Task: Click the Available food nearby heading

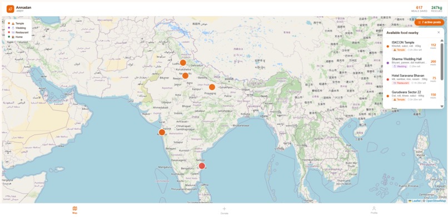Action: [402, 33]
